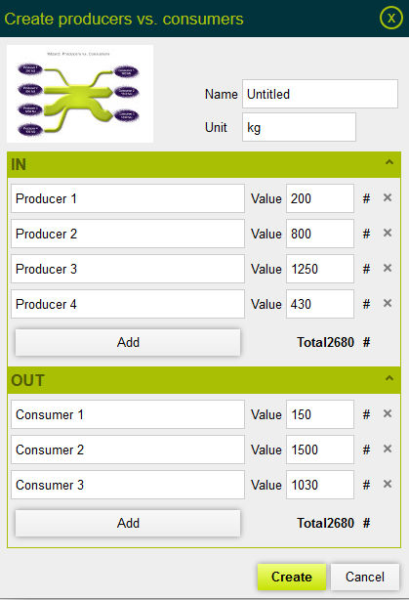409x600 pixels.
Task: Add a new consumer in OUT section
Action: [x=128, y=523]
